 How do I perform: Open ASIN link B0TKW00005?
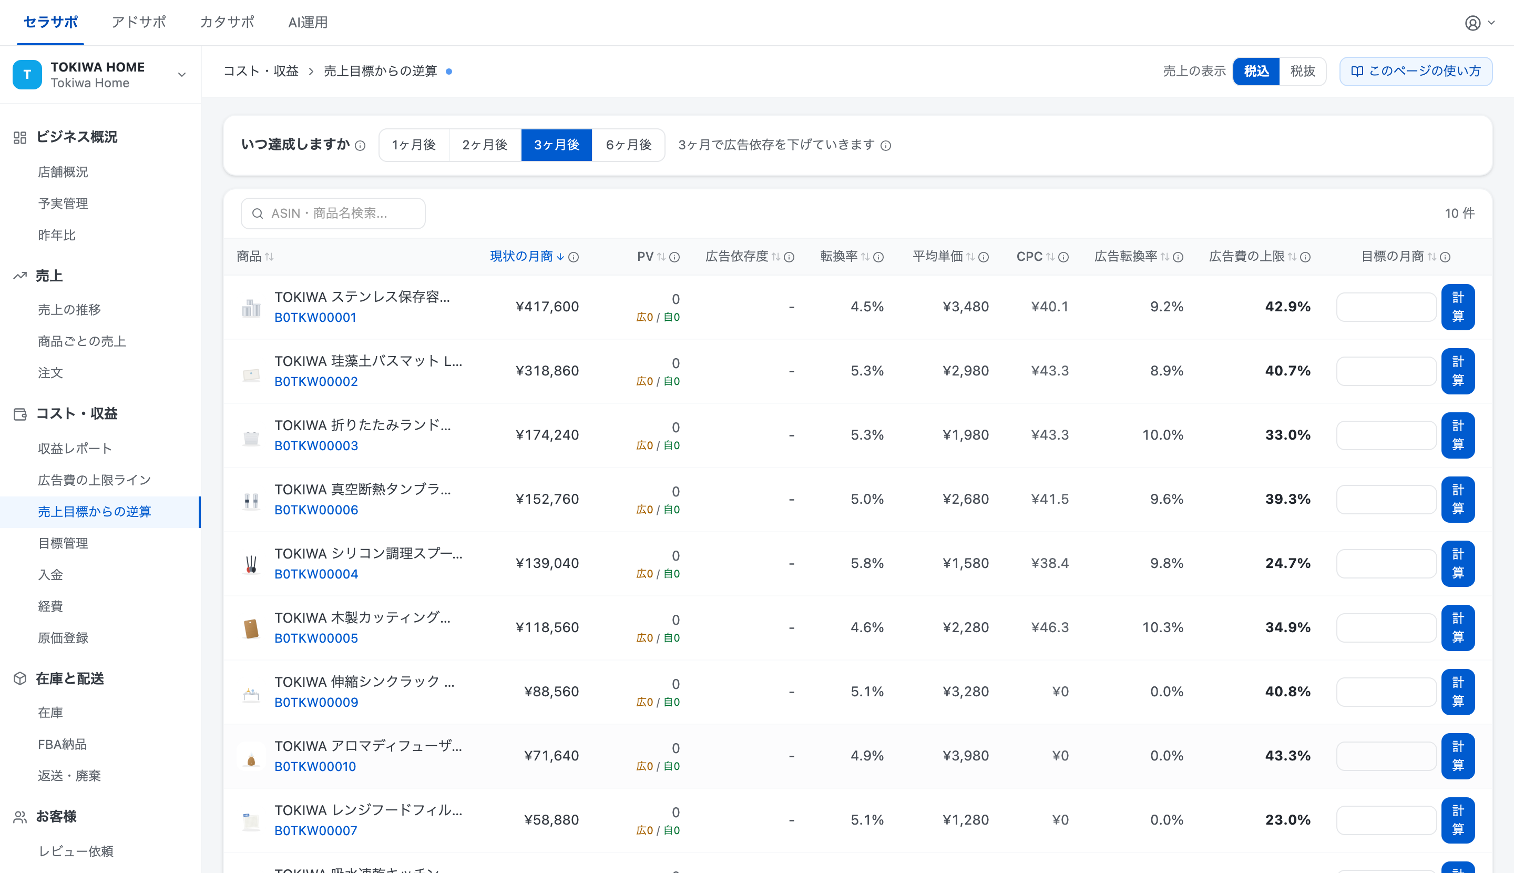click(x=316, y=638)
